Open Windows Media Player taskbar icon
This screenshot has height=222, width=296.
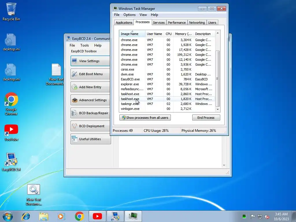pos(61,216)
